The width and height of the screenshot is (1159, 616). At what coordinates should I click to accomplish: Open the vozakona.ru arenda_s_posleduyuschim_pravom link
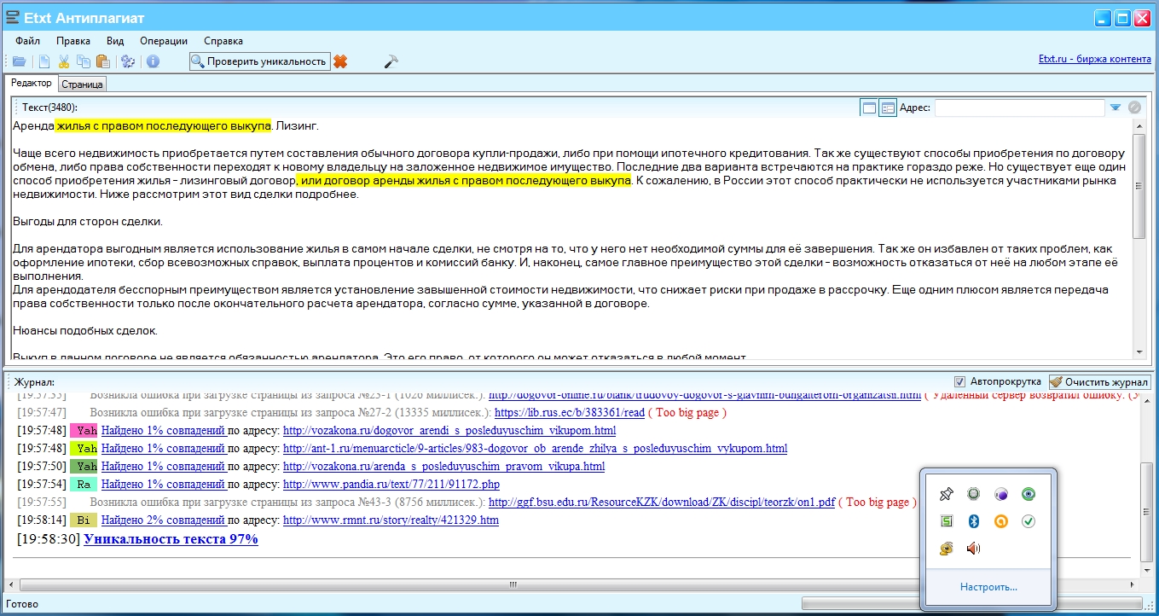(443, 467)
